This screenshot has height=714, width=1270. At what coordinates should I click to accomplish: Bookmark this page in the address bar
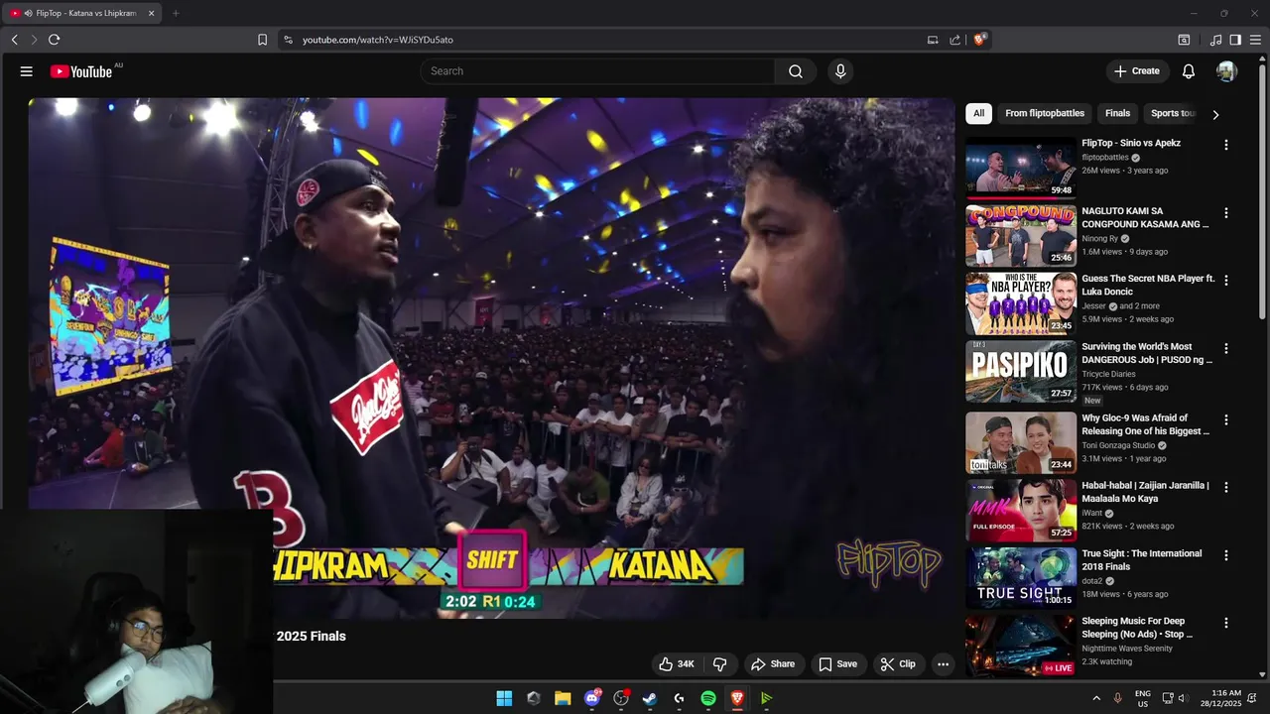[262, 40]
